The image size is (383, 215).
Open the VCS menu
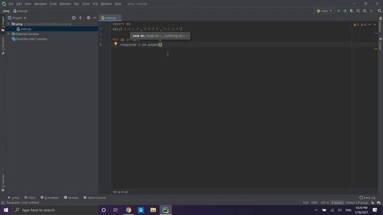(95, 4)
